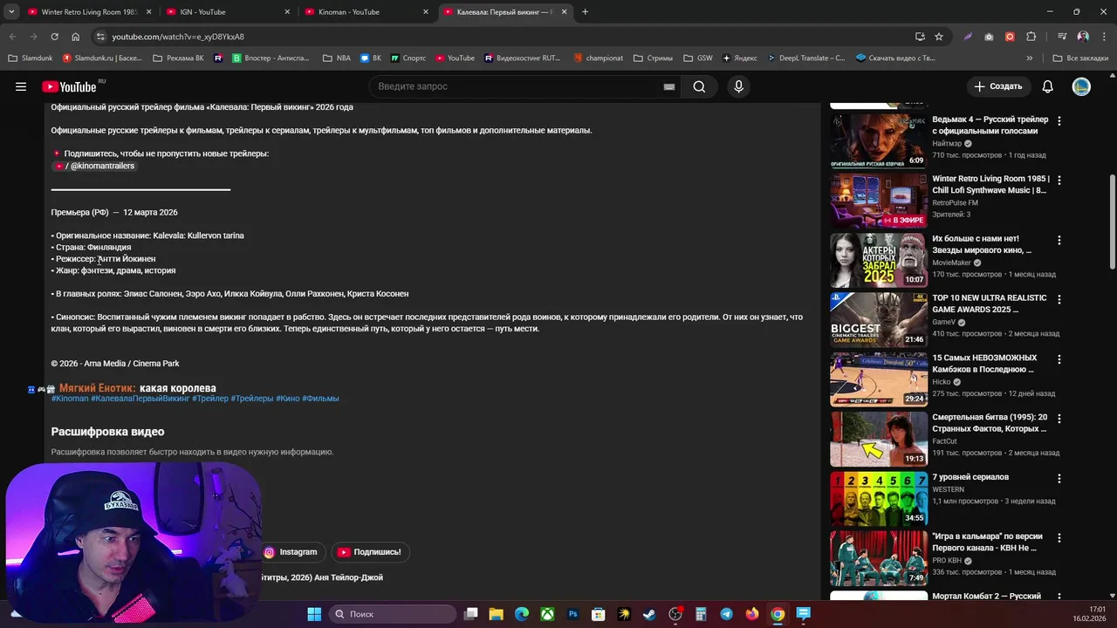This screenshot has width=1117, height=628.
Task: Open options for 7 уровней сериалов video
Action: [1059, 478]
